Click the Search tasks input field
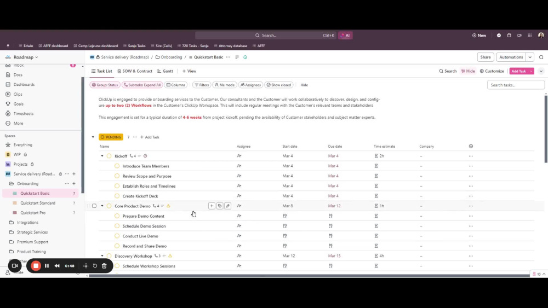548x308 pixels. [x=516, y=85]
